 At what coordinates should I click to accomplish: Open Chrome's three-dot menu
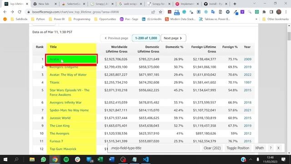(286, 12)
